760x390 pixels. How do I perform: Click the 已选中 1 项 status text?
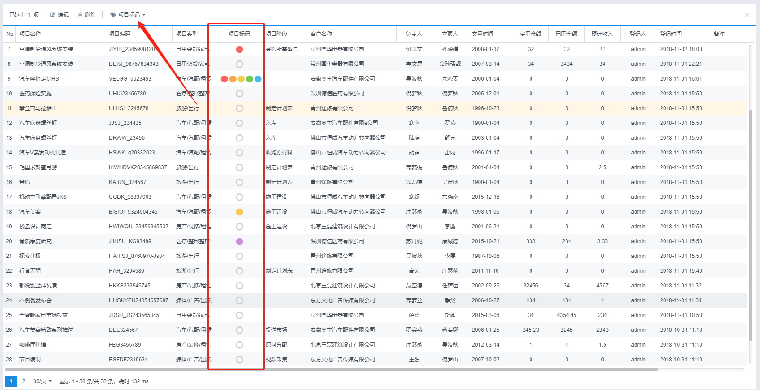24,15
